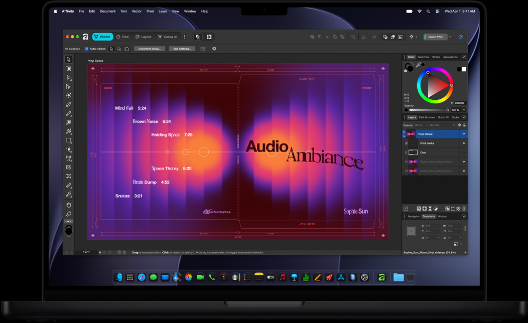Select the Node tool

(69, 77)
